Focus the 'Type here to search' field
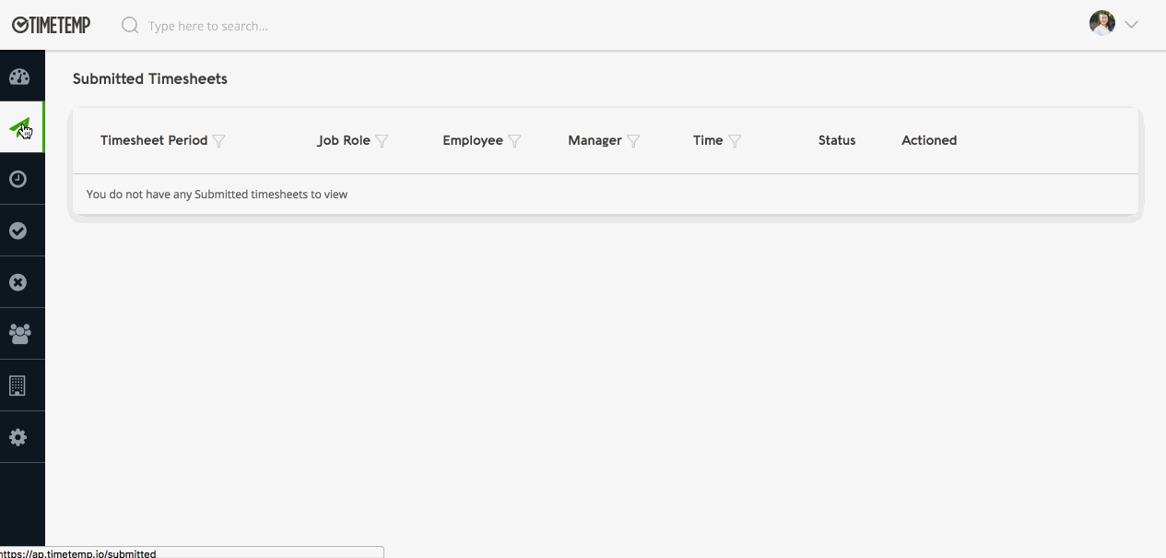Screen dimensions: 1166x558 click(277, 26)
